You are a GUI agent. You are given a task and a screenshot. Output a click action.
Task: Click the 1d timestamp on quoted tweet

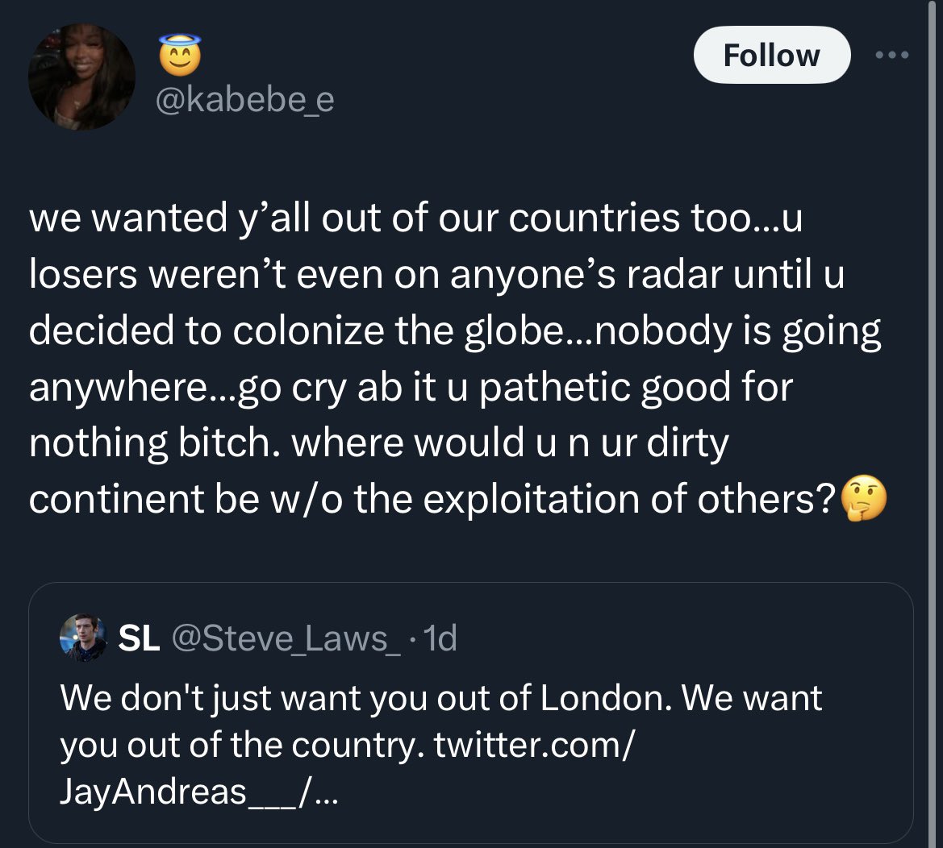440,638
